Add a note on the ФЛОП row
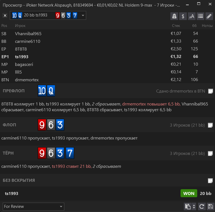Screen dimensions: 215x212 (210, 125)
